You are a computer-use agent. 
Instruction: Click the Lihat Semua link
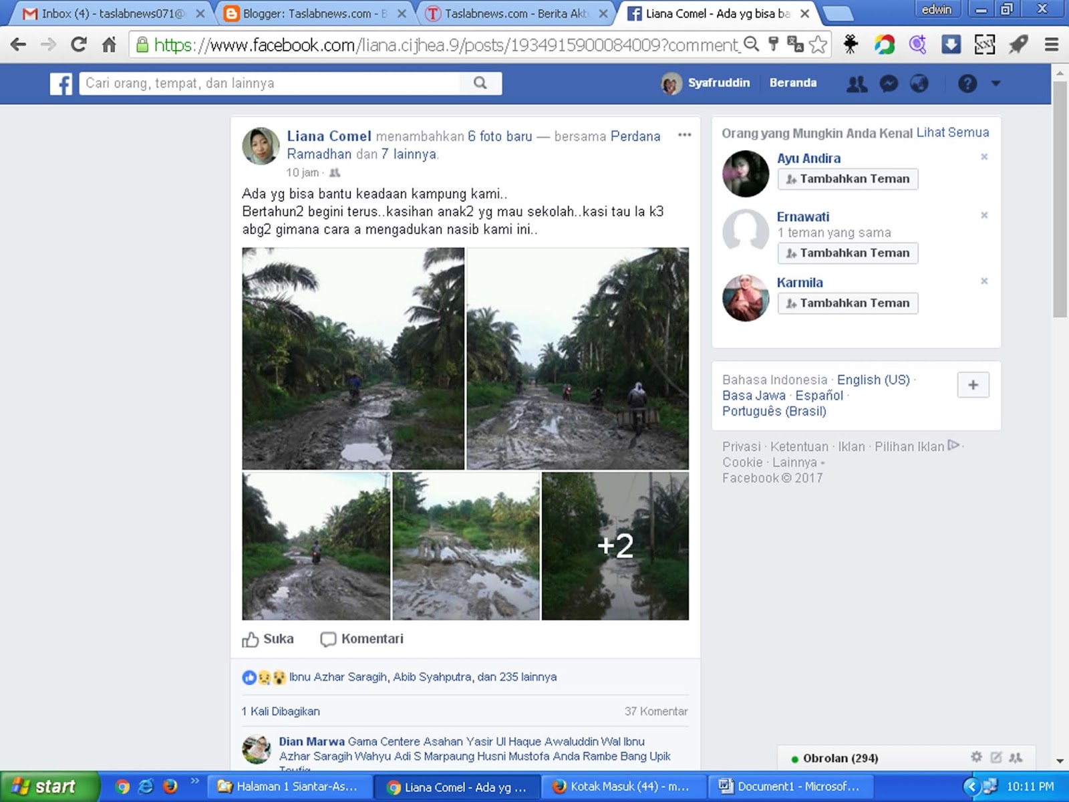953,132
